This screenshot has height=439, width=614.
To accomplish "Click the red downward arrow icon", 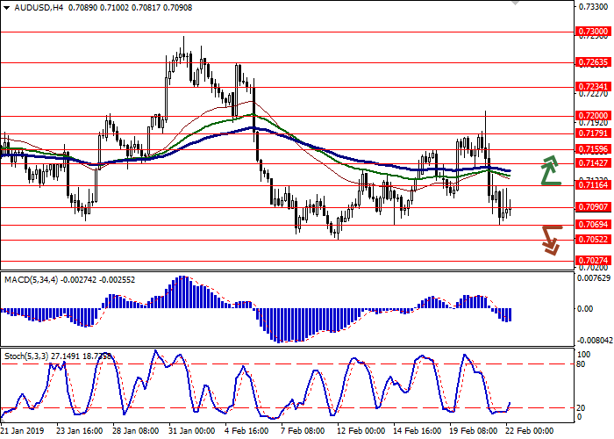I will click(550, 240).
